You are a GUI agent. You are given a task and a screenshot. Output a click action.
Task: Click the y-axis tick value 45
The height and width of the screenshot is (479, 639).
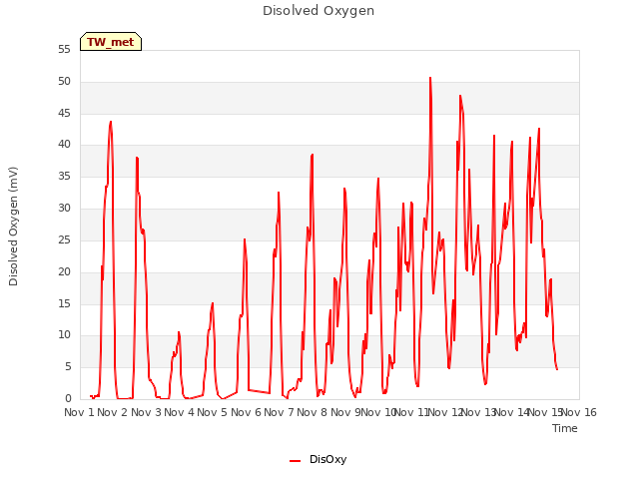tap(64, 113)
